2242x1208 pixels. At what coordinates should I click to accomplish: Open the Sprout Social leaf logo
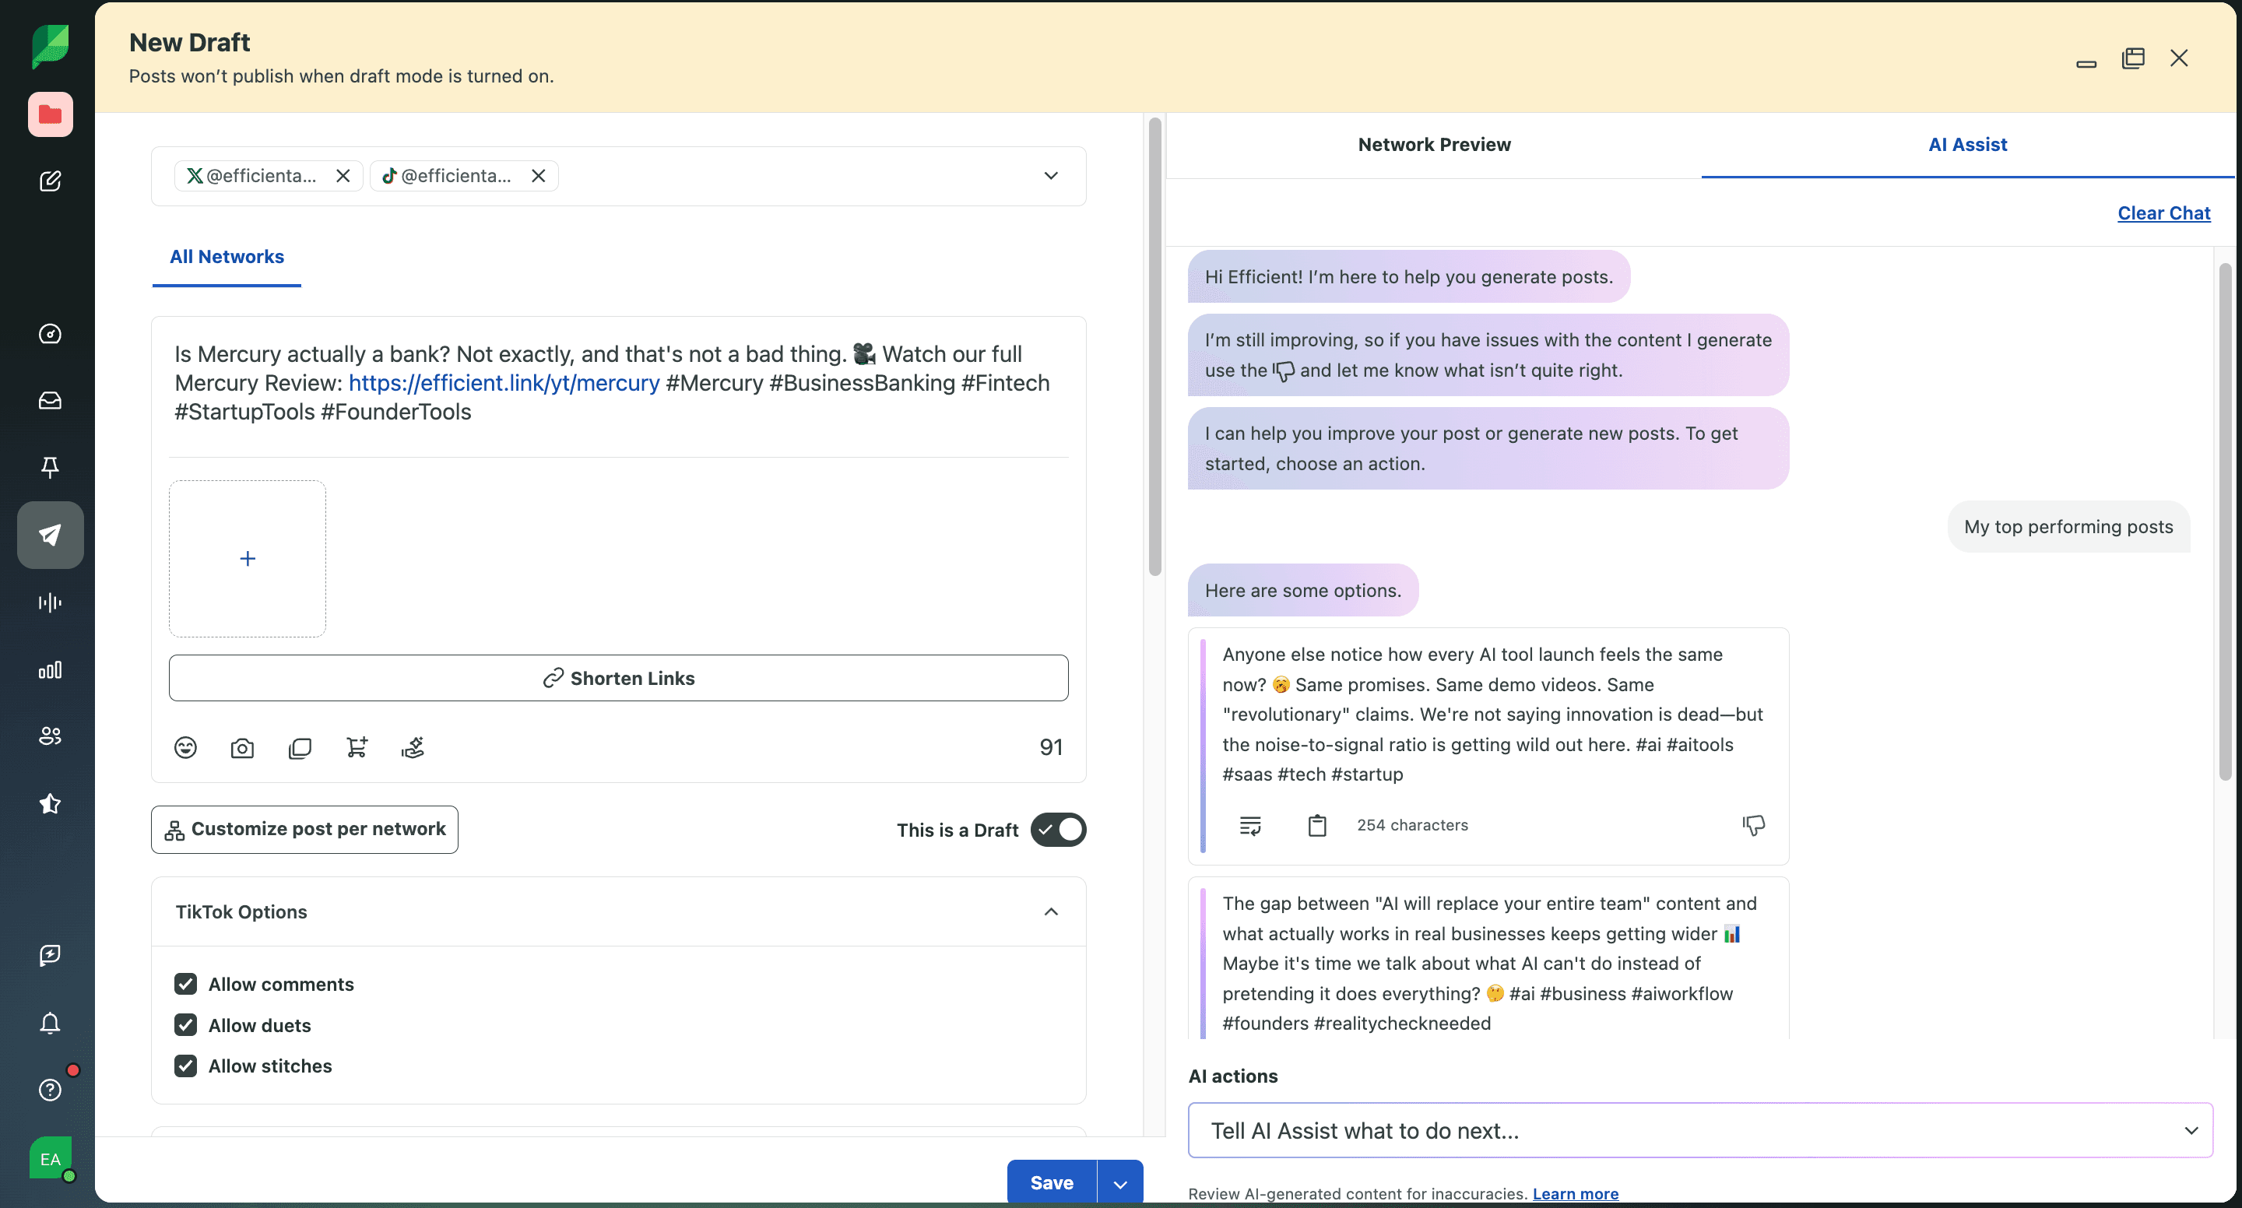pyautogui.click(x=50, y=45)
